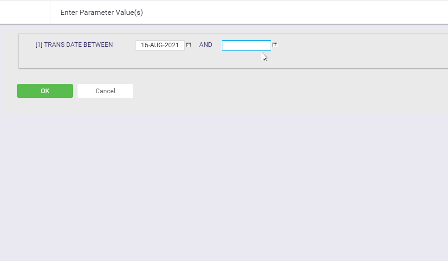448x261 pixels.
Task: Open calendar picker for start date 16-AUG-2021
Action: [x=188, y=45]
